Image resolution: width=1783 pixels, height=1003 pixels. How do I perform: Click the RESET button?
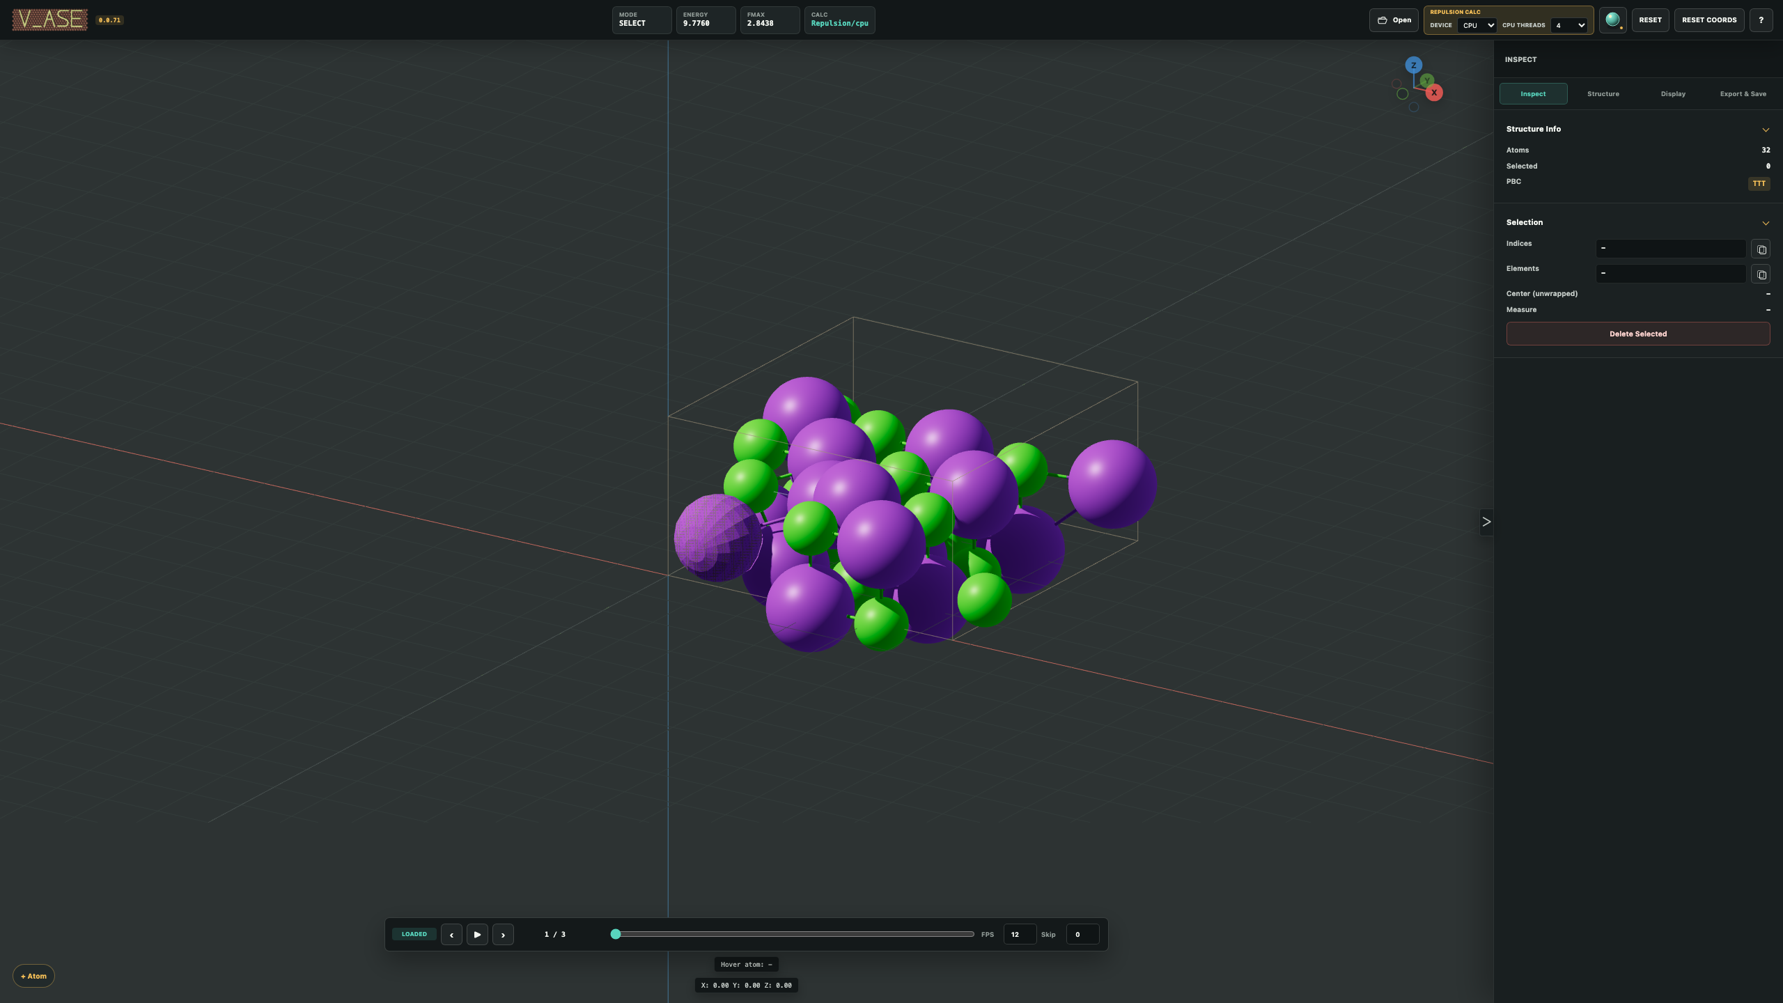tap(1650, 20)
